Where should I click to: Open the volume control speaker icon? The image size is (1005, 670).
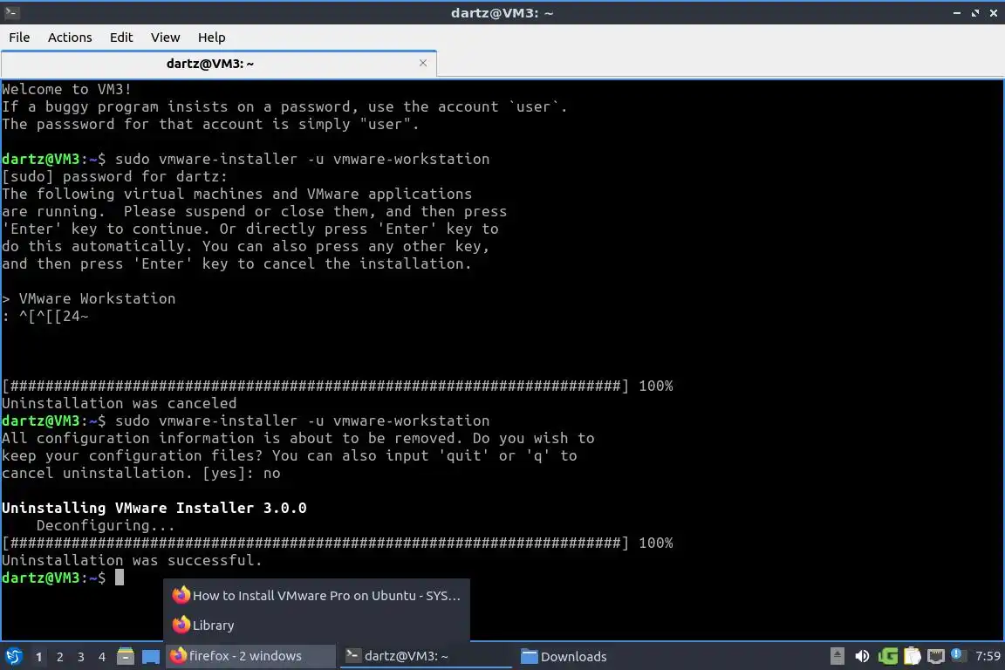click(x=862, y=656)
